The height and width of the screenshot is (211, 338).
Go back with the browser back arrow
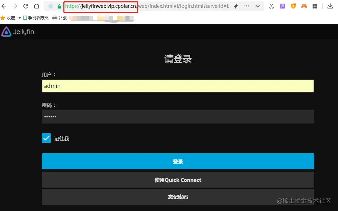point(4,6)
